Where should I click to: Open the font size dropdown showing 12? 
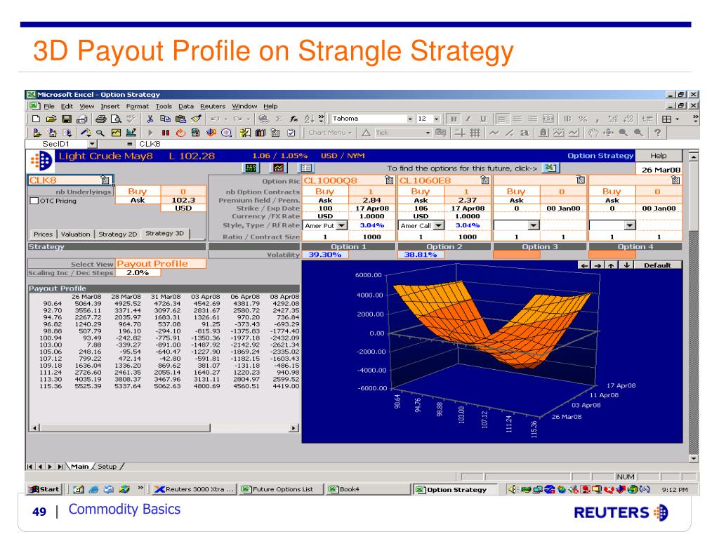coord(436,119)
